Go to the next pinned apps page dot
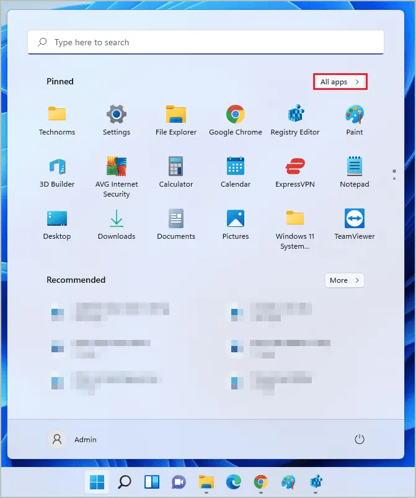Viewport: 416px width, 498px height. pos(394,179)
